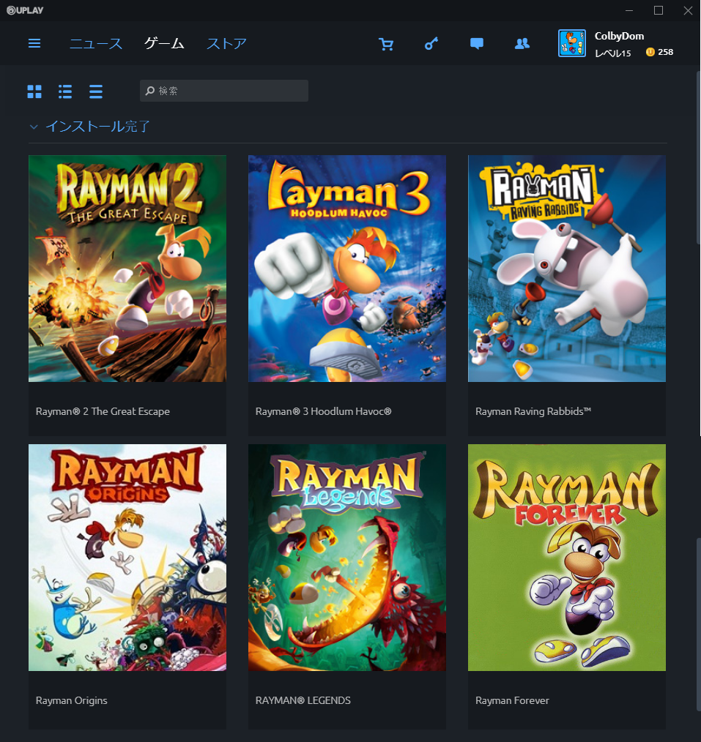701x742 pixels.
Task: Click the Uplay coin icon
Action: pyautogui.click(x=650, y=52)
